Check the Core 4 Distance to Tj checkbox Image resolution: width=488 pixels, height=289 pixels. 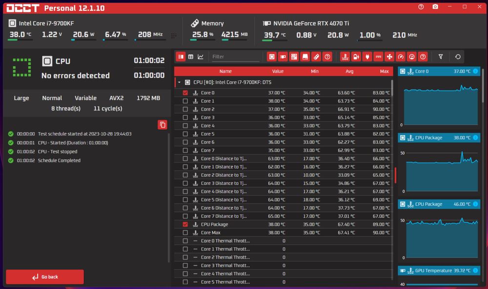185,192
